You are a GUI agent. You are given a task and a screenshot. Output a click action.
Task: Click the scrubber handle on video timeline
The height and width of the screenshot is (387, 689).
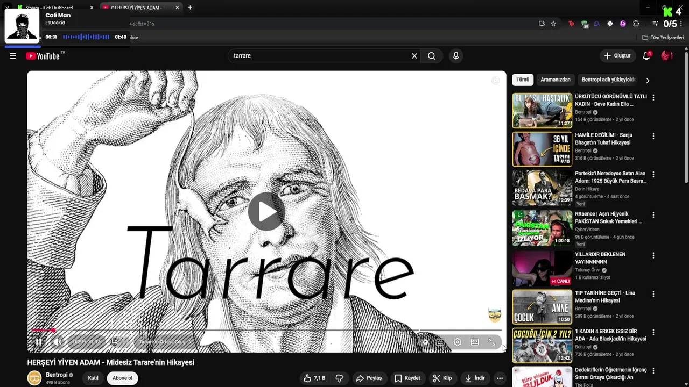pyautogui.click(x=53, y=331)
